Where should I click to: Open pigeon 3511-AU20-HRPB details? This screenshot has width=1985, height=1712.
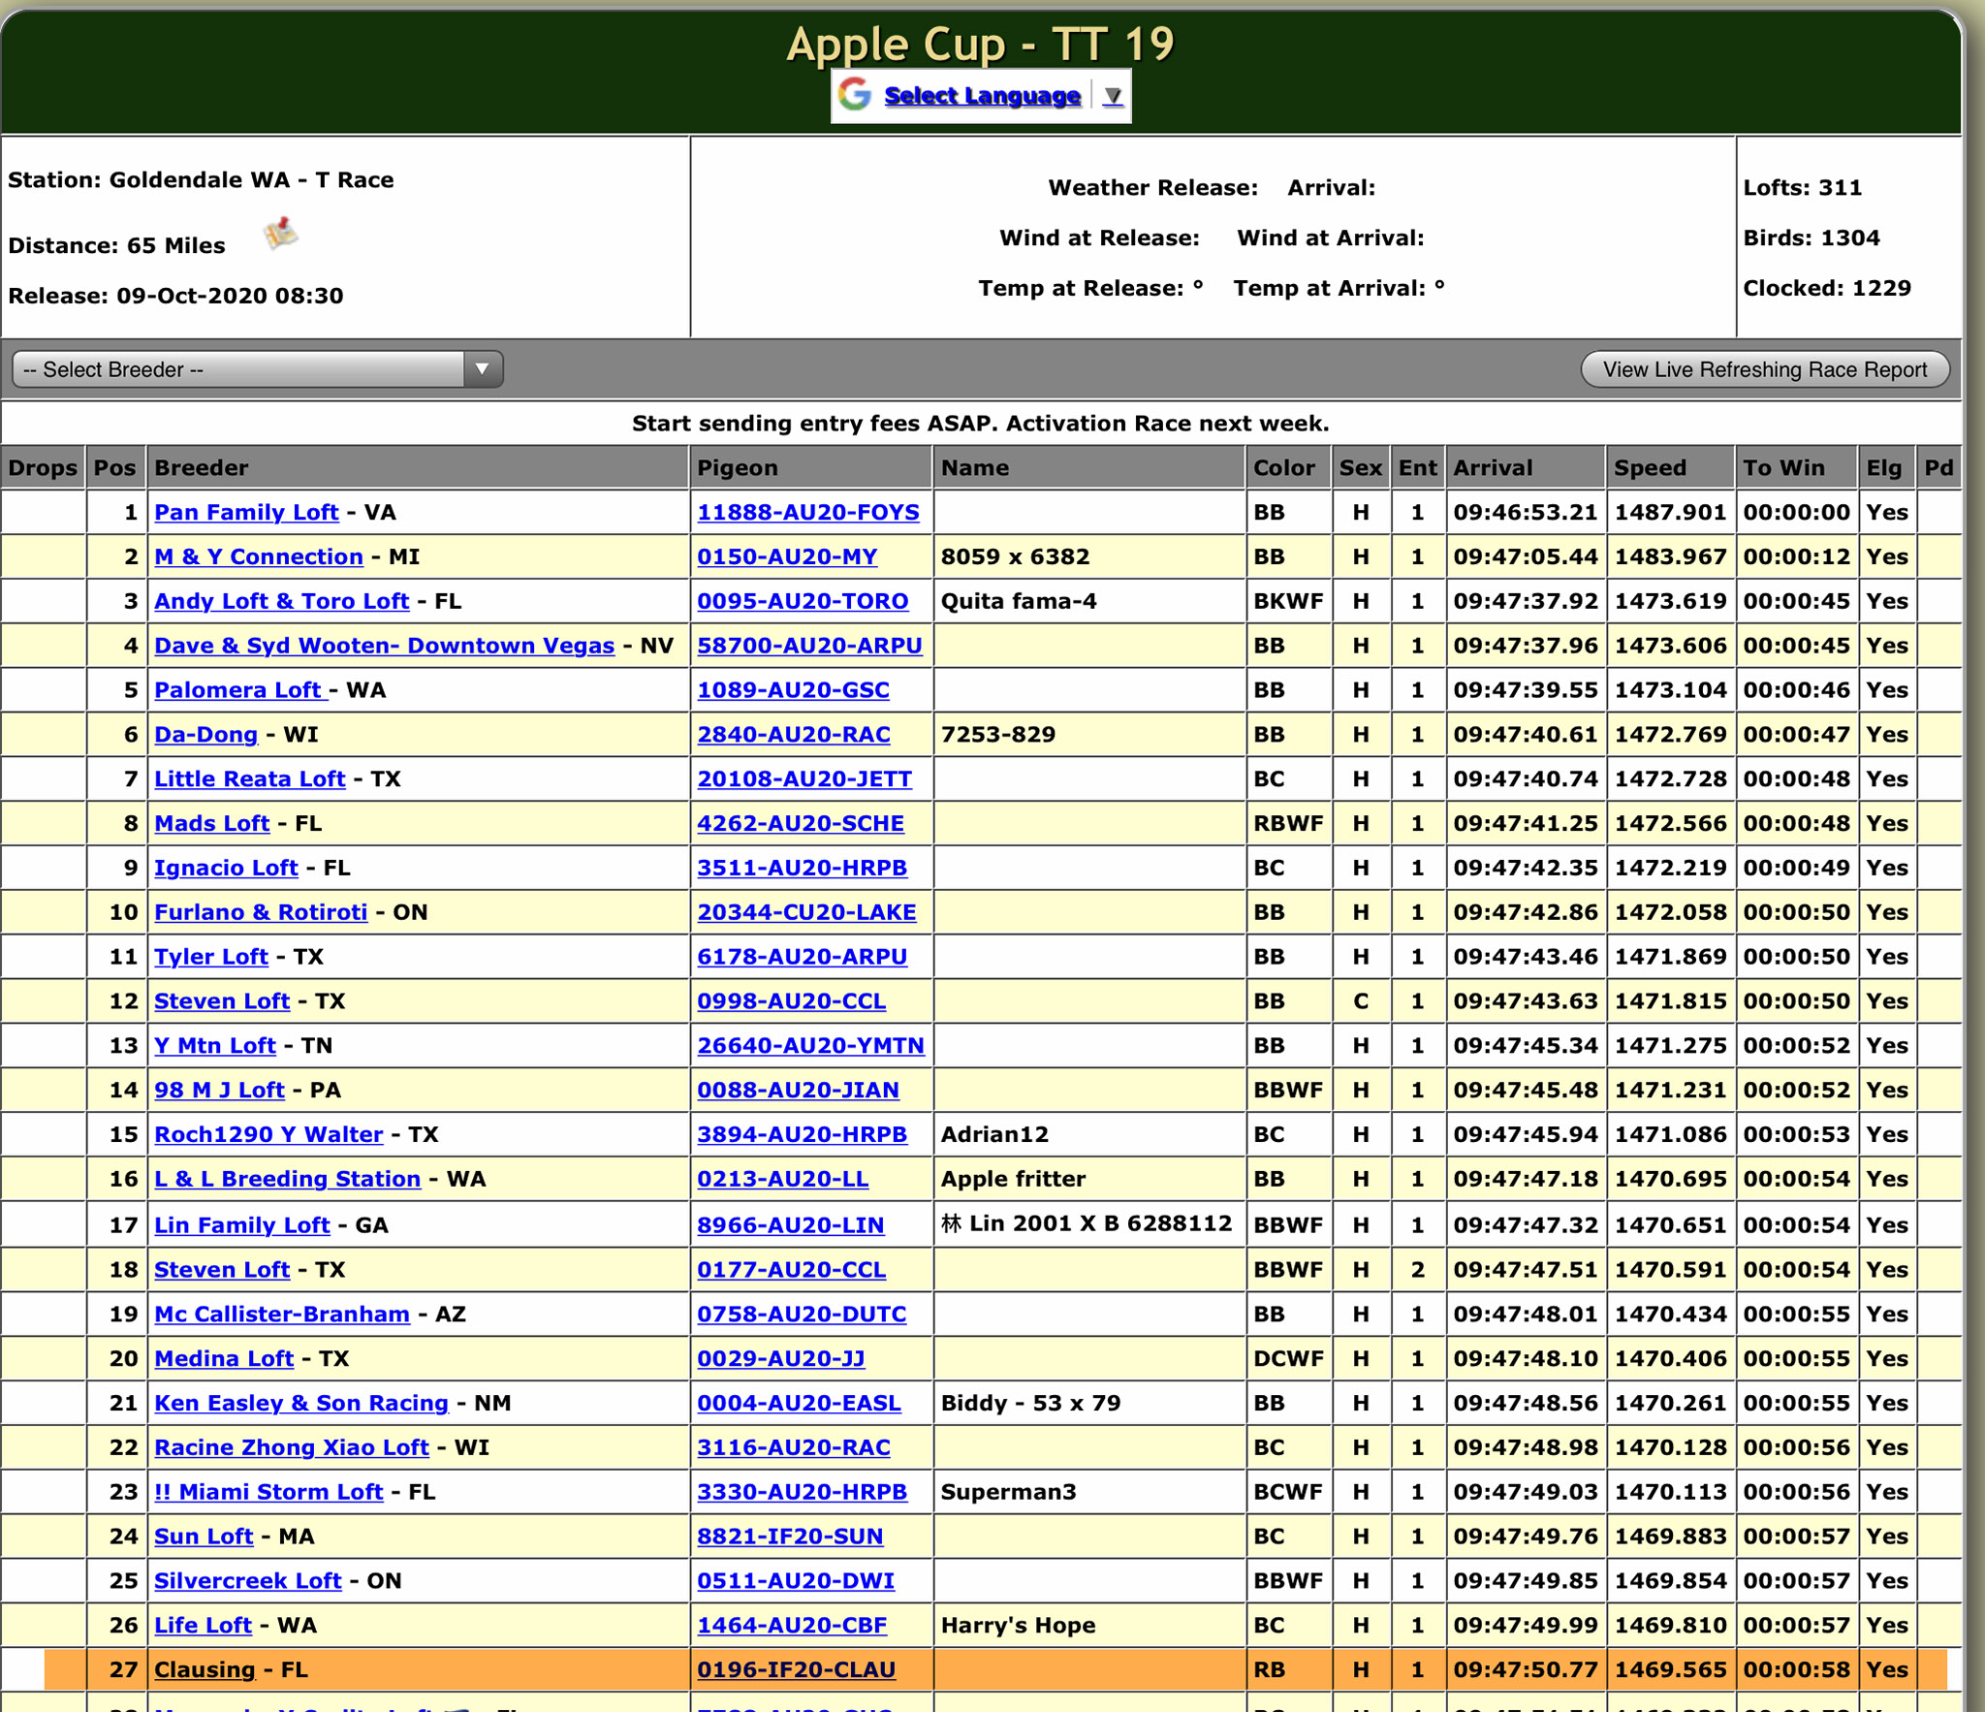(x=802, y=870)
